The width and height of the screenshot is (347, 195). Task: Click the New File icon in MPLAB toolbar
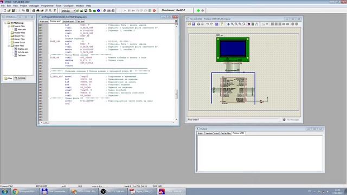[5, 11]
